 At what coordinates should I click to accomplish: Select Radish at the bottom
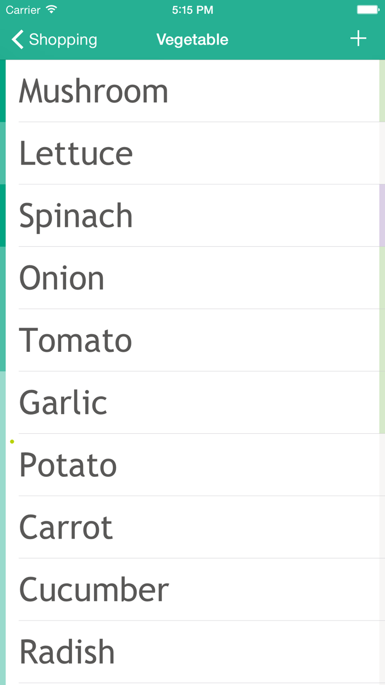67,651
